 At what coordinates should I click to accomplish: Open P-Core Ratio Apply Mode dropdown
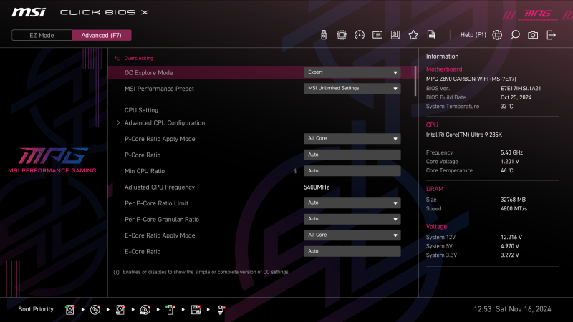pyautogui.click(x=352, y=139)
